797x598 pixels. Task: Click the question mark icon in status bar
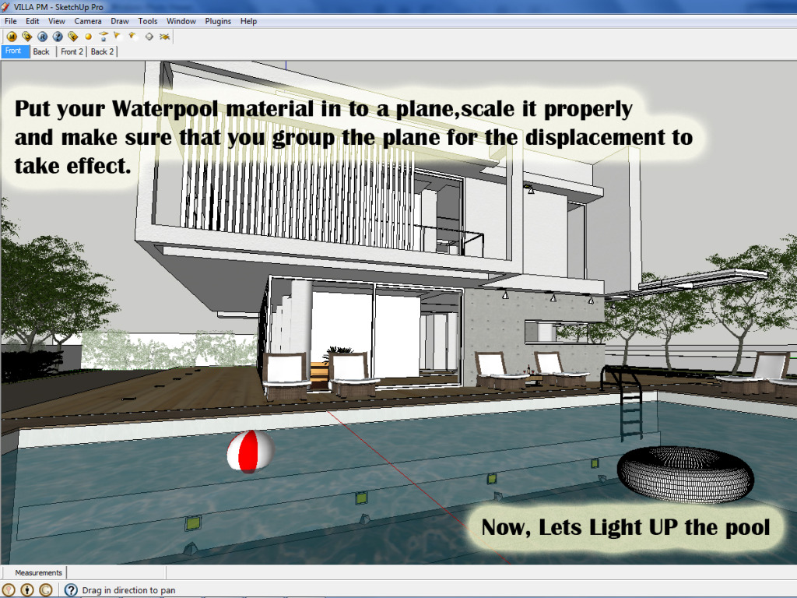point(70,589)
